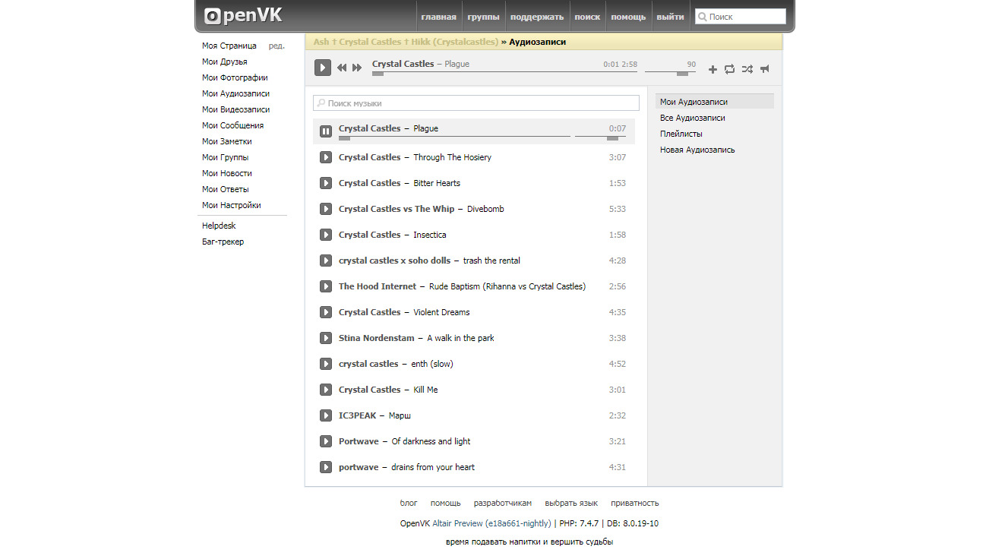Skip to the previous track

pos(342,68)
